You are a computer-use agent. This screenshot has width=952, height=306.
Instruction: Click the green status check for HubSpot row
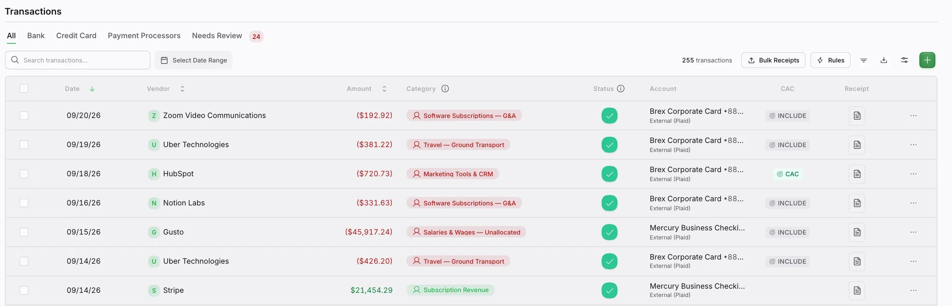click(609, 174)
